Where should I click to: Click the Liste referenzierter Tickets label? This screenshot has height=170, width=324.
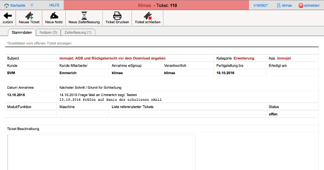[x=132, y=107]
